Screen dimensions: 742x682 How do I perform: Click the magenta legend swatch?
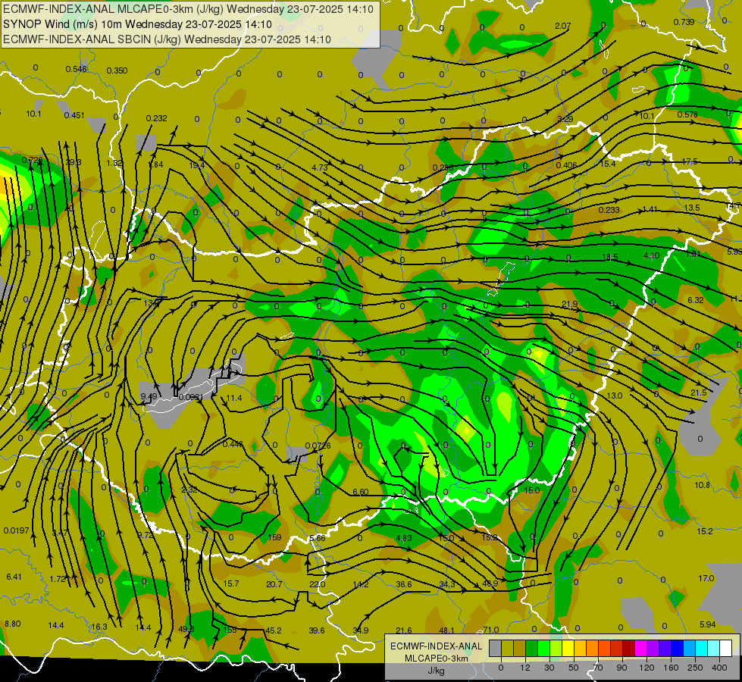point(641,649)
